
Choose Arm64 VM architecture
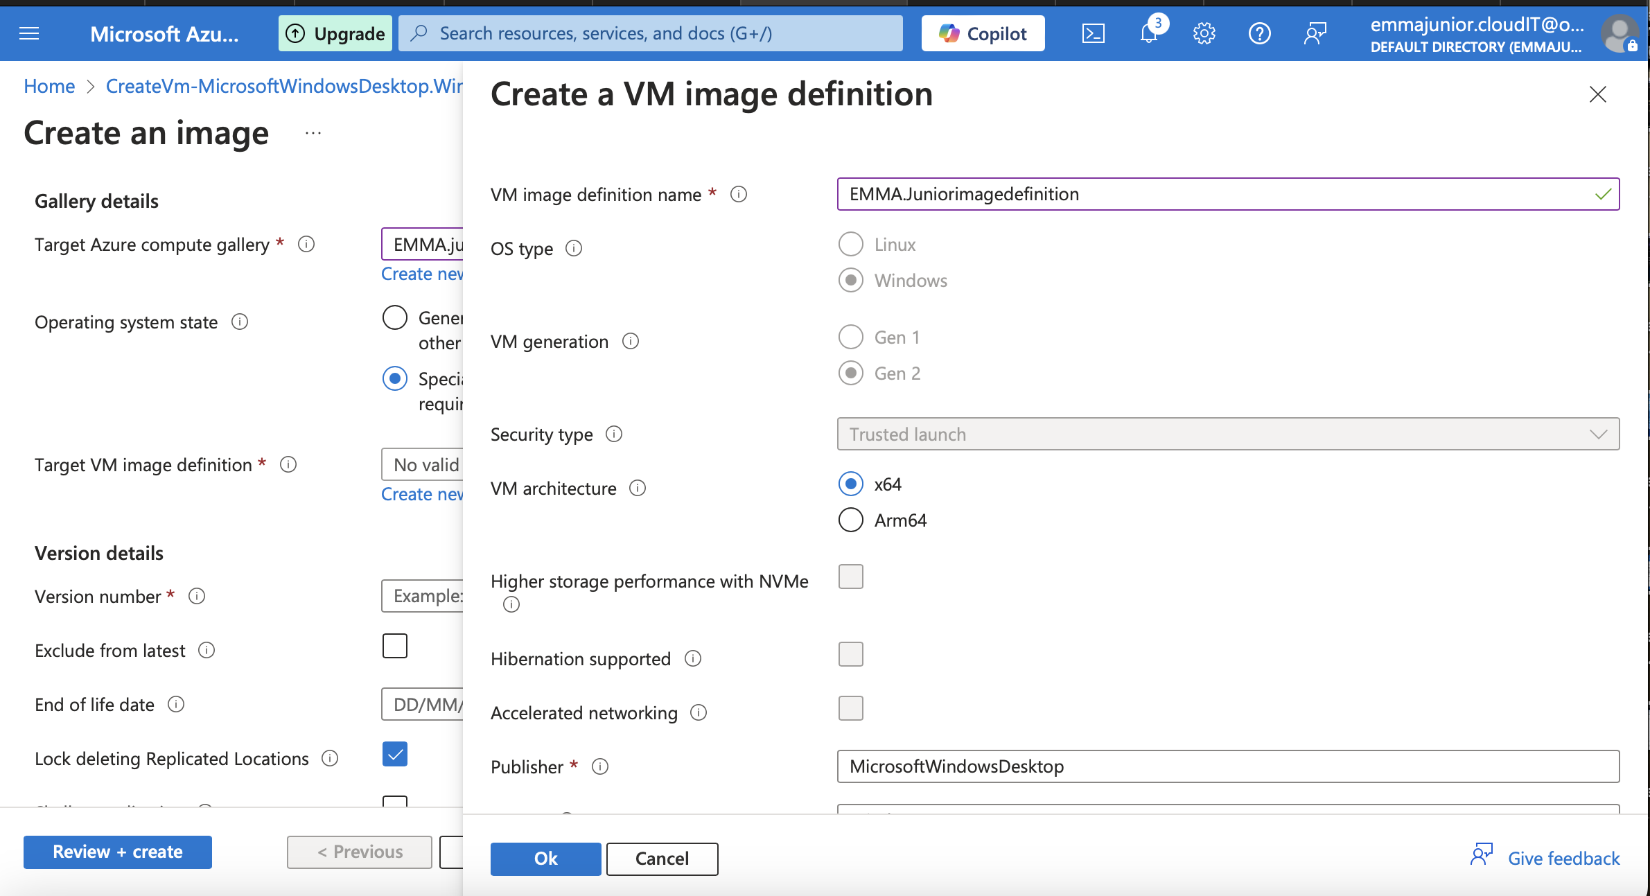[x=851, y=520]
